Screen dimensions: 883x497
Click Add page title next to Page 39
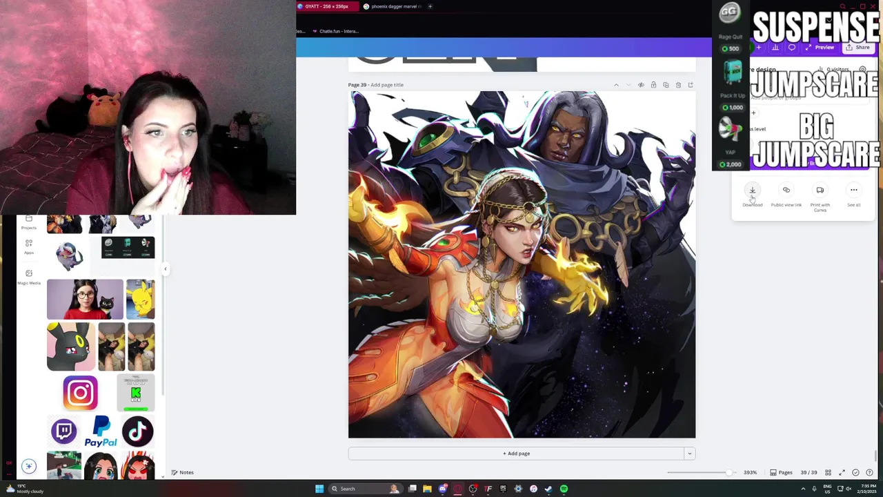387,85
